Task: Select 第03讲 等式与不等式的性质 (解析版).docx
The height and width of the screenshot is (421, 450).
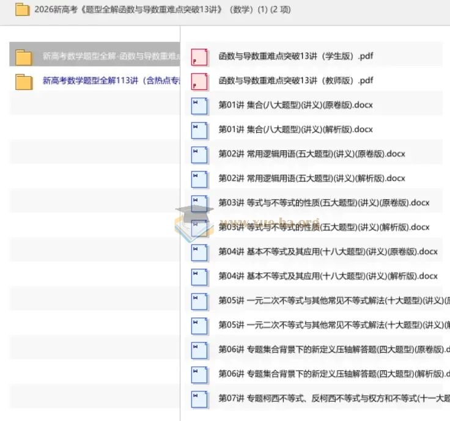Action: [x=324, y=227]
